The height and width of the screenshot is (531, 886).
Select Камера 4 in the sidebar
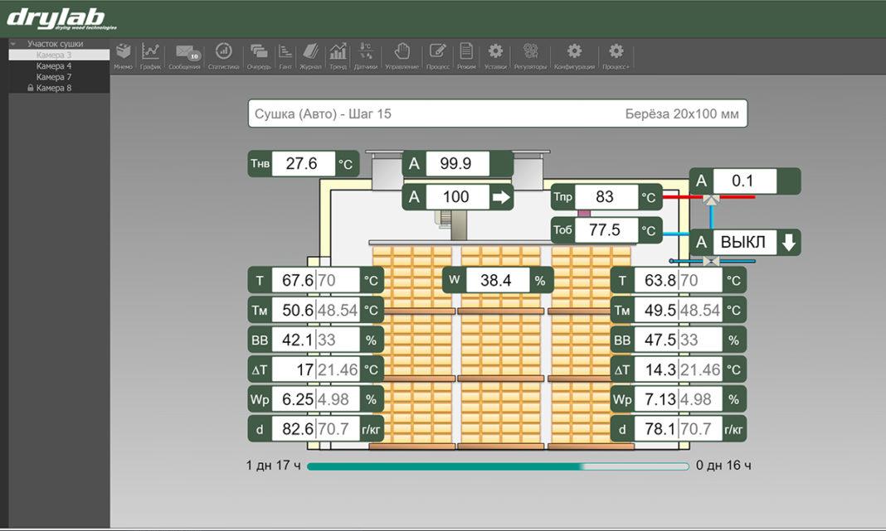pyautogui.click(x=54, y=65)
